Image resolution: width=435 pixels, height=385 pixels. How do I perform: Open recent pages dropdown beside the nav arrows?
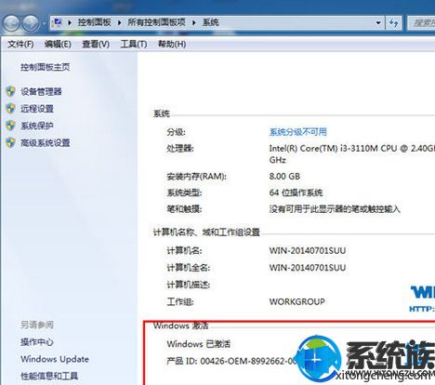click(x=44, y=23)
